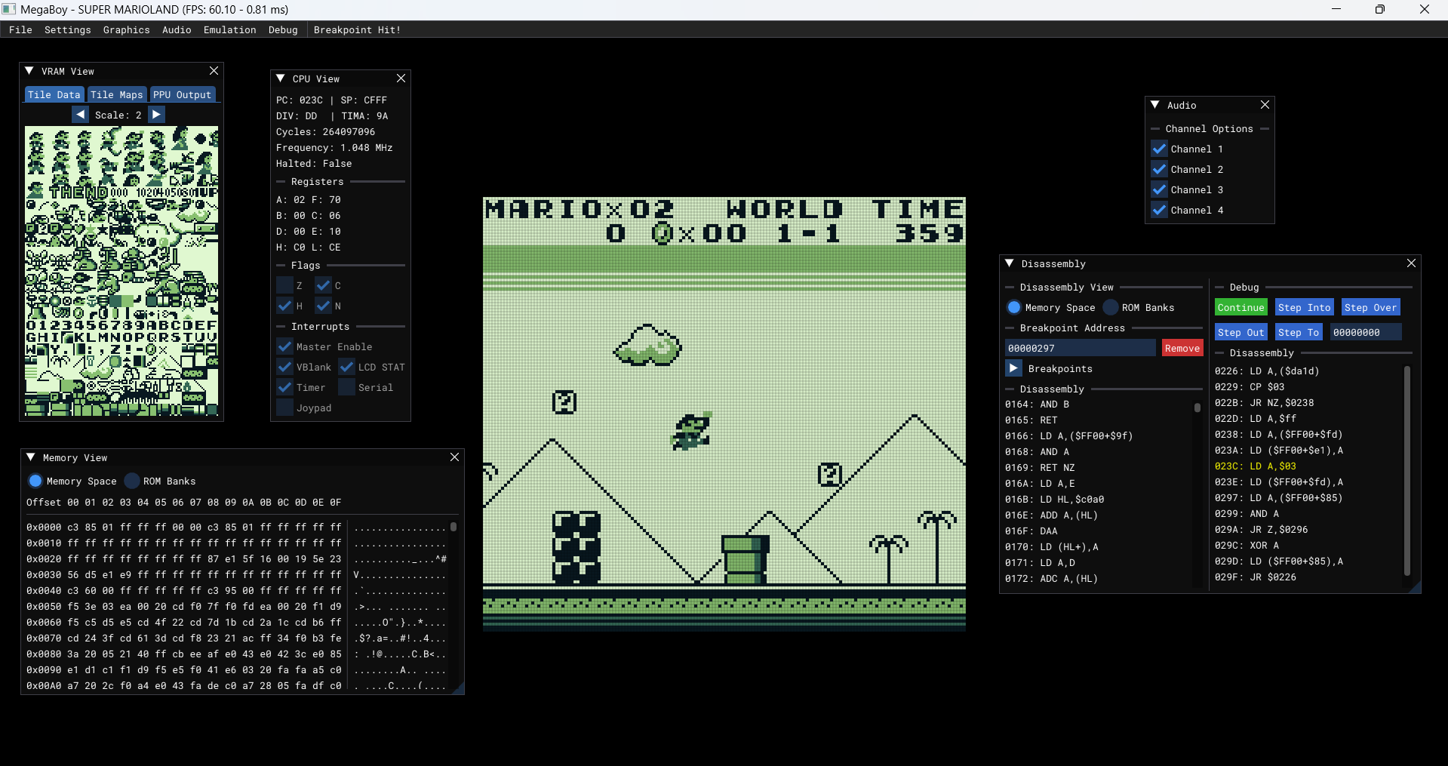1448x766 pixels.
Task: Open the Emulation menu
Action: (x=229, y=30)
